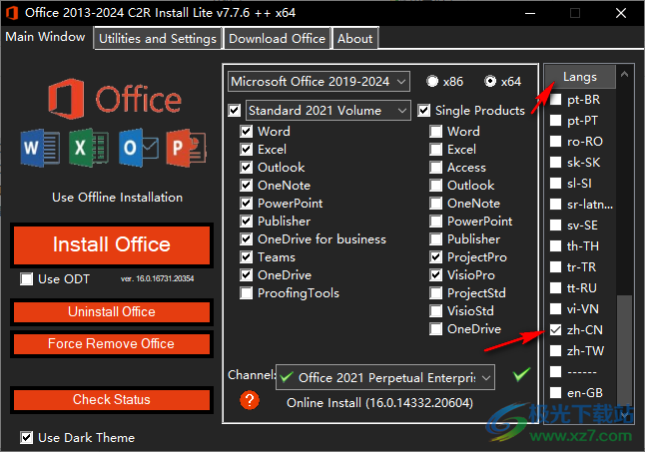Click the large Office logo
Screen dimensions: 645x452
click(115, 99)
